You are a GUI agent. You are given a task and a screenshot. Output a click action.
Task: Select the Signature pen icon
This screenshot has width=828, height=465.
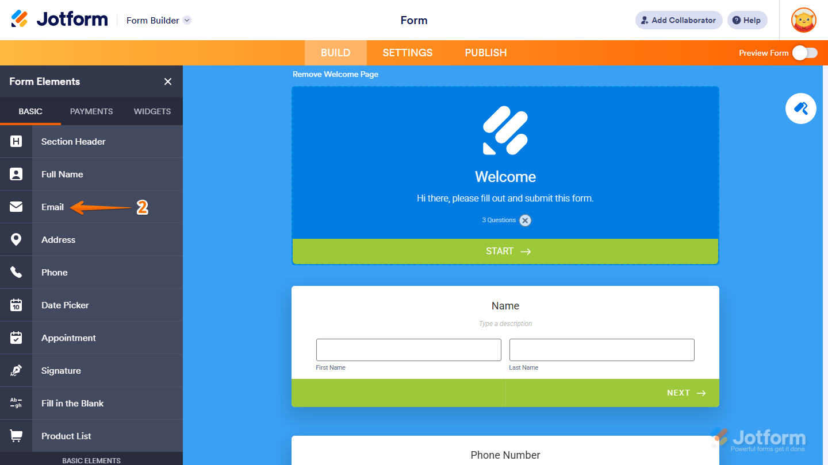click(16, 370)
